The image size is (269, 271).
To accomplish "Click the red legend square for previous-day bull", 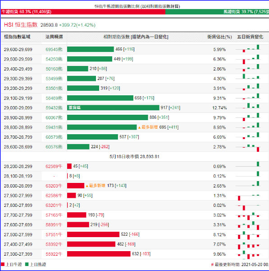I will coord(3,264).
